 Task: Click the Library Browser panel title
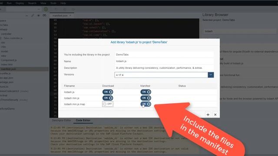click(215, 15)
